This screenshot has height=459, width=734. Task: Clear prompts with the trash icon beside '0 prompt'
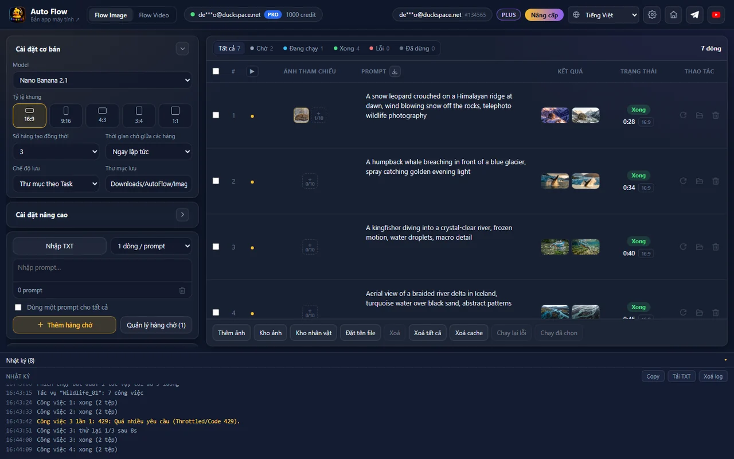(x=182, y=290)
